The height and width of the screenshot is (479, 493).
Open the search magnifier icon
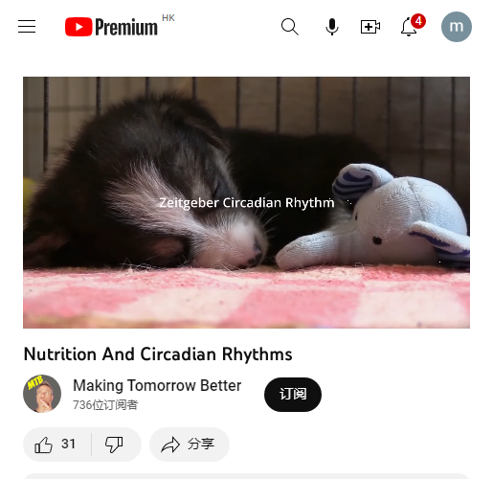click(x=290, y=27)
